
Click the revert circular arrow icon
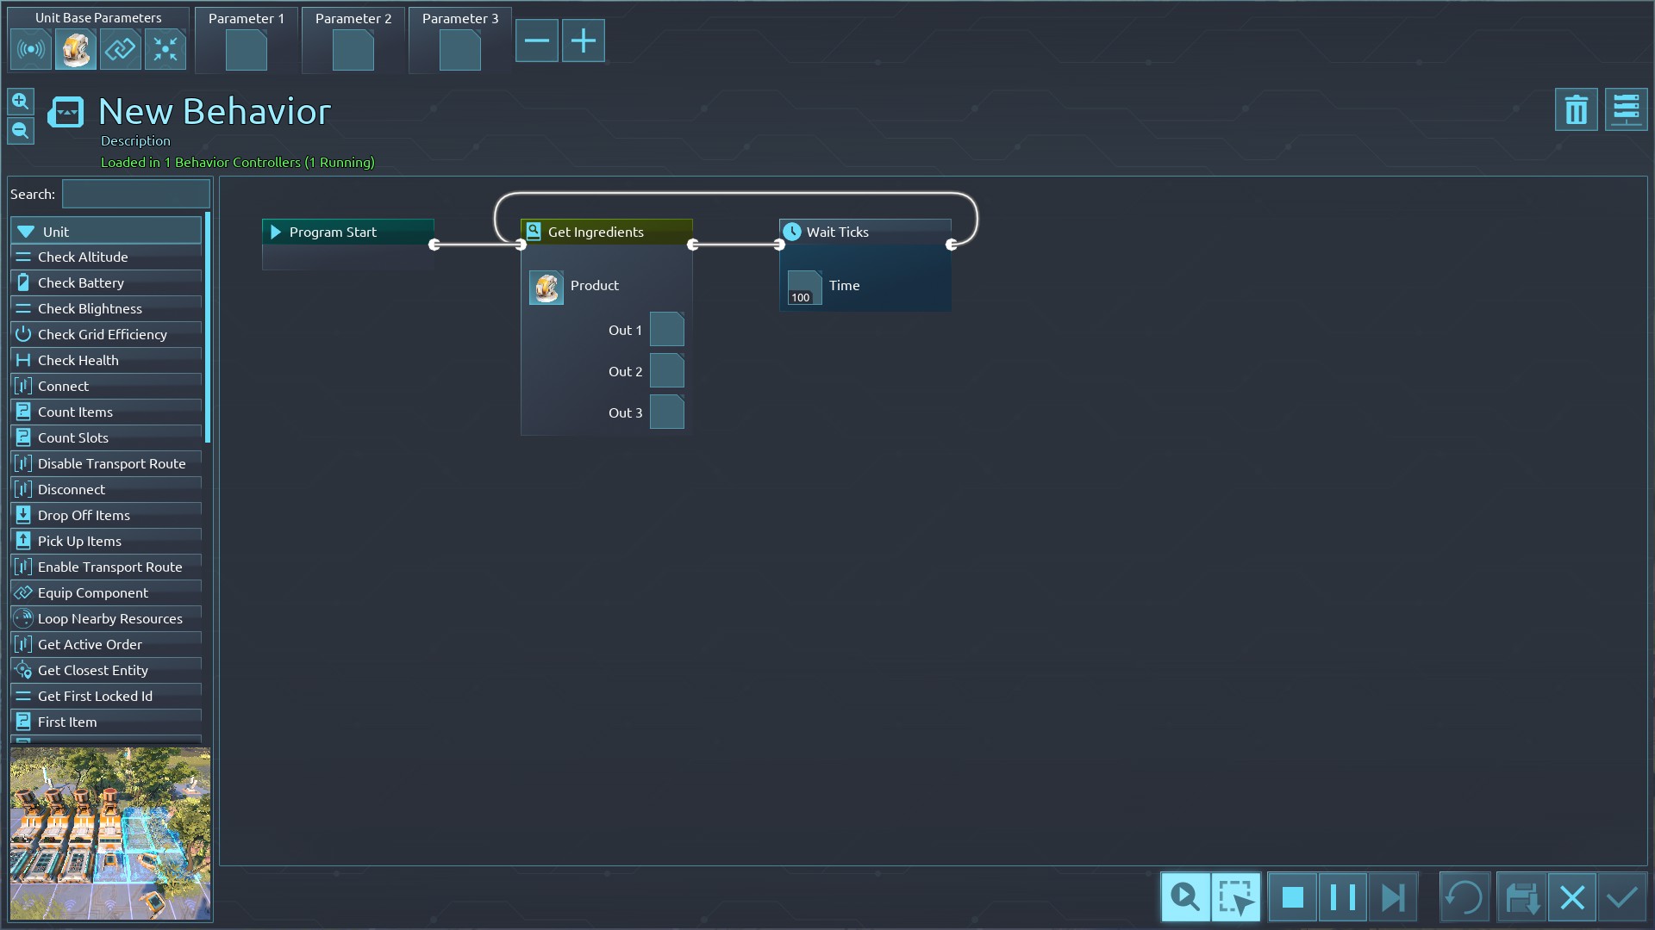1464,898
